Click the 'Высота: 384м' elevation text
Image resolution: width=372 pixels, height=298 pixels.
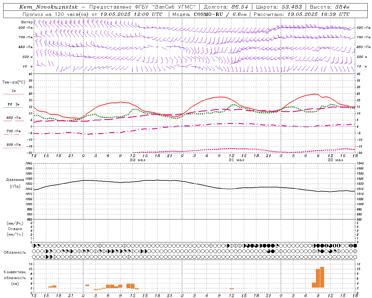330,7
